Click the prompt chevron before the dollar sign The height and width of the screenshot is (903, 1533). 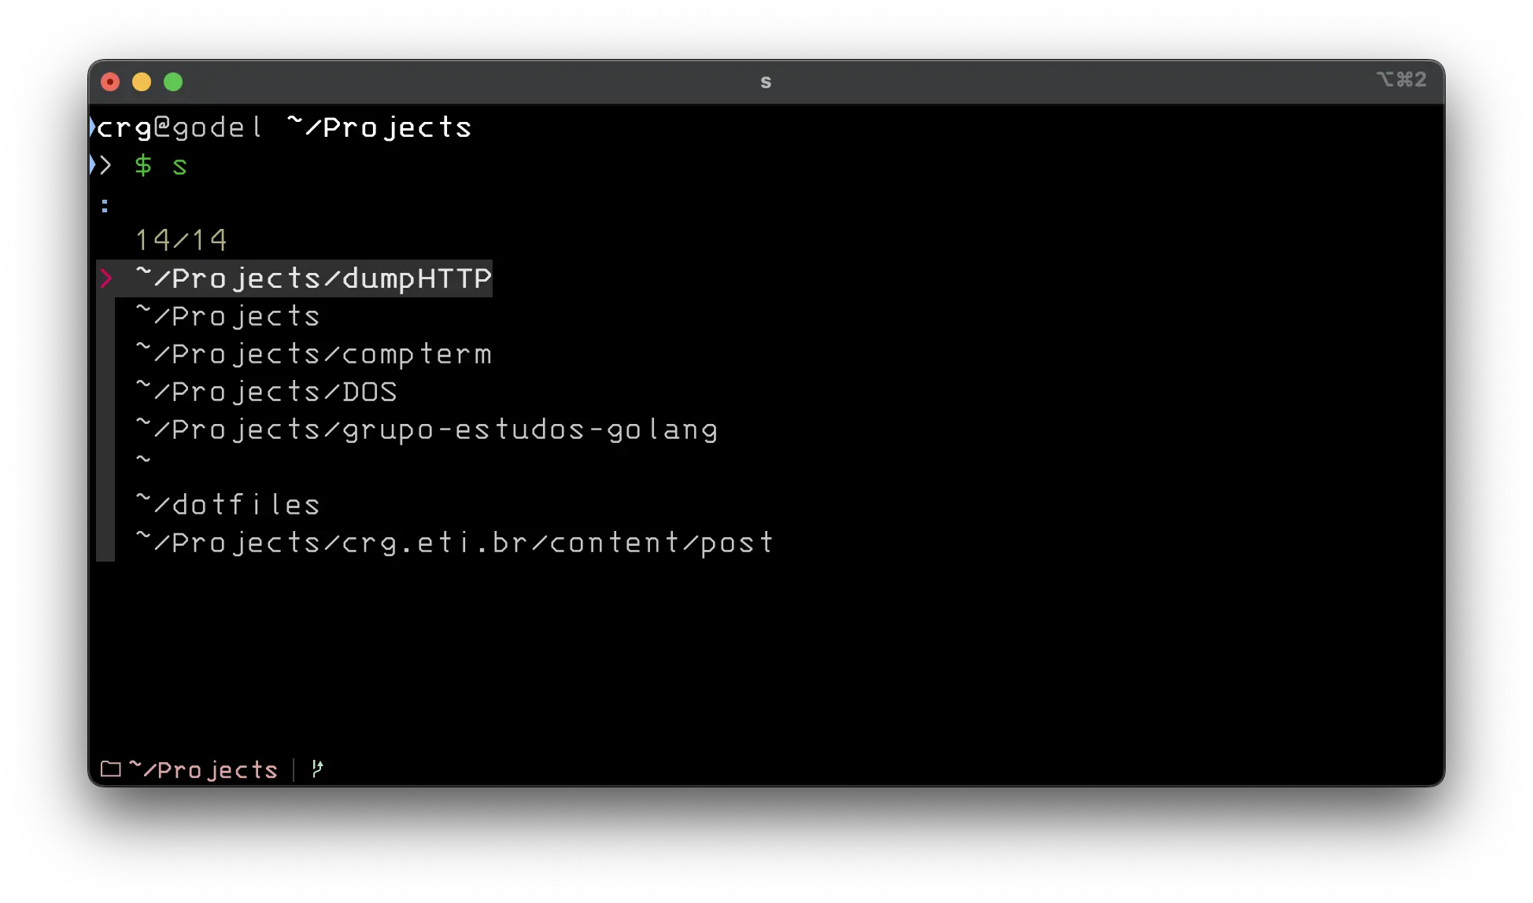click(105, 165)
